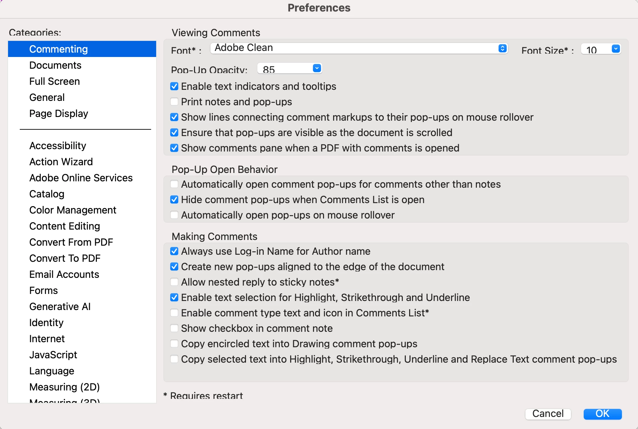
Task: Open the Color Management category
Action: [73, 210]
